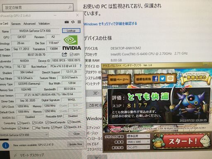212x159 pixels.
Task: Toggle the DirectCompute checkbox
Action: (x=47, y=123)
